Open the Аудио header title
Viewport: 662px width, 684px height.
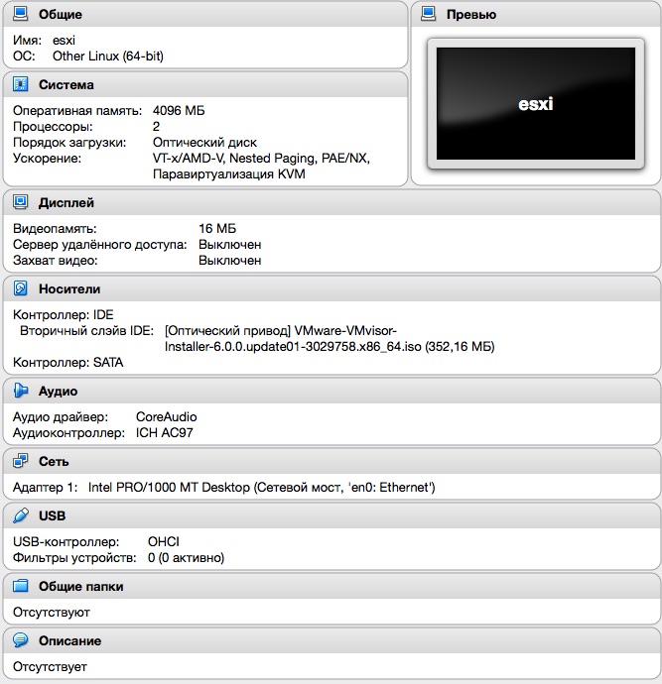point(58,392)
